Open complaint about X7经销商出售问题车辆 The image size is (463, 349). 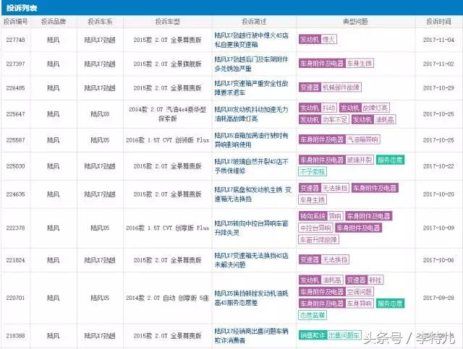coord(251,336)
